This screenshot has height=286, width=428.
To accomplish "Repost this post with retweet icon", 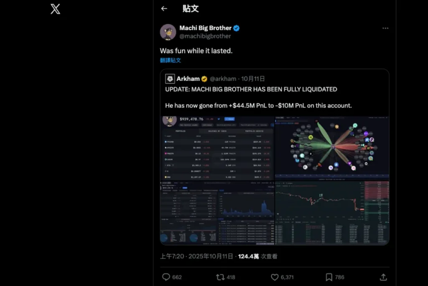I will point(220,277).
